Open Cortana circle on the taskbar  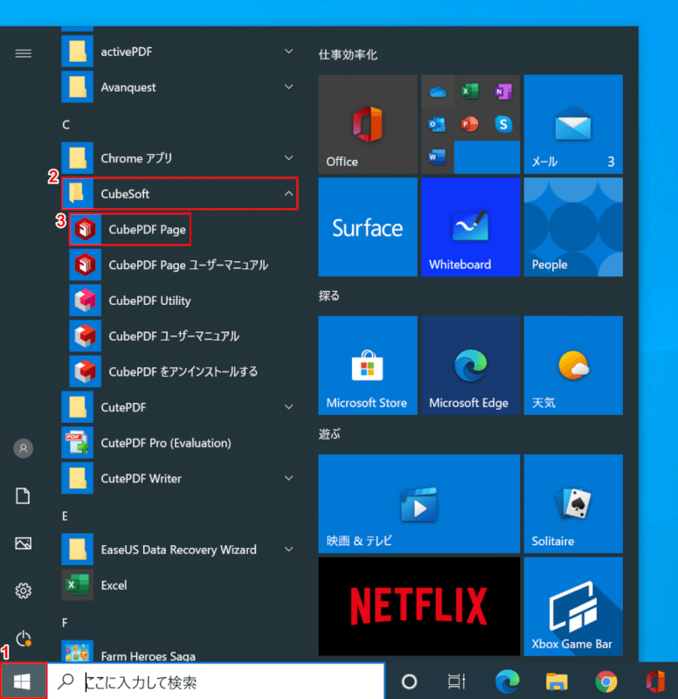(x=409, y=682)
